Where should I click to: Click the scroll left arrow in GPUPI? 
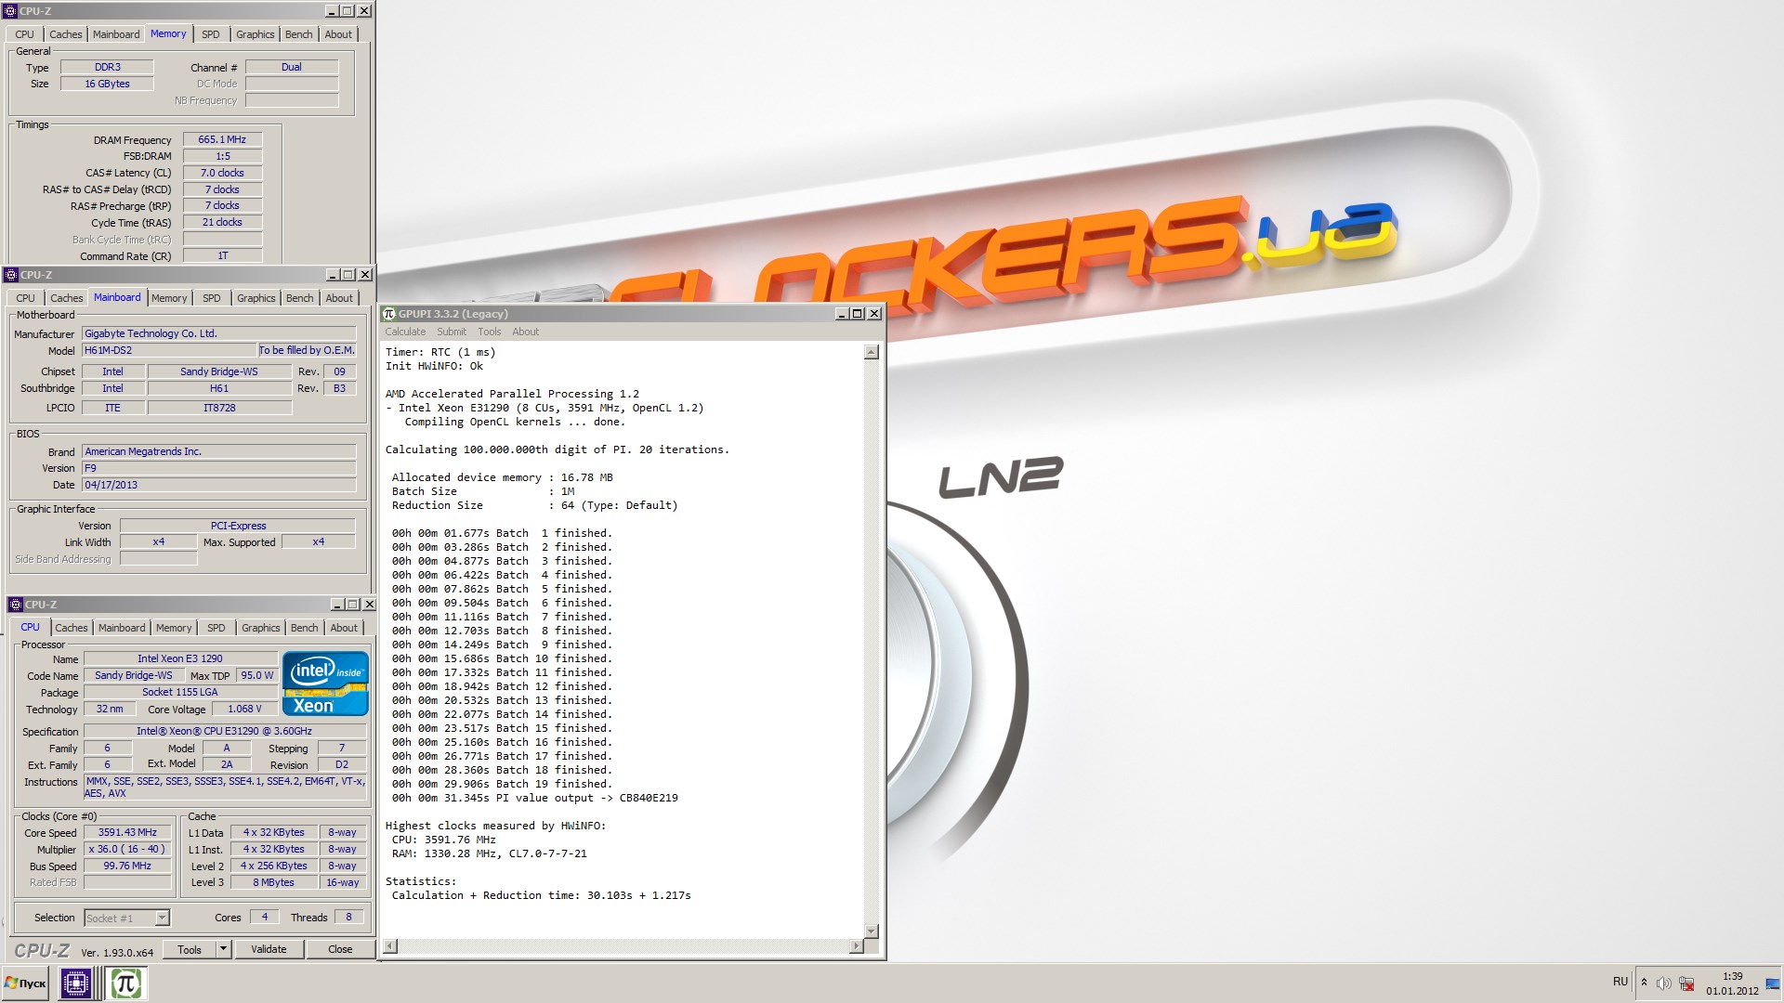click(x=391, y=946)
